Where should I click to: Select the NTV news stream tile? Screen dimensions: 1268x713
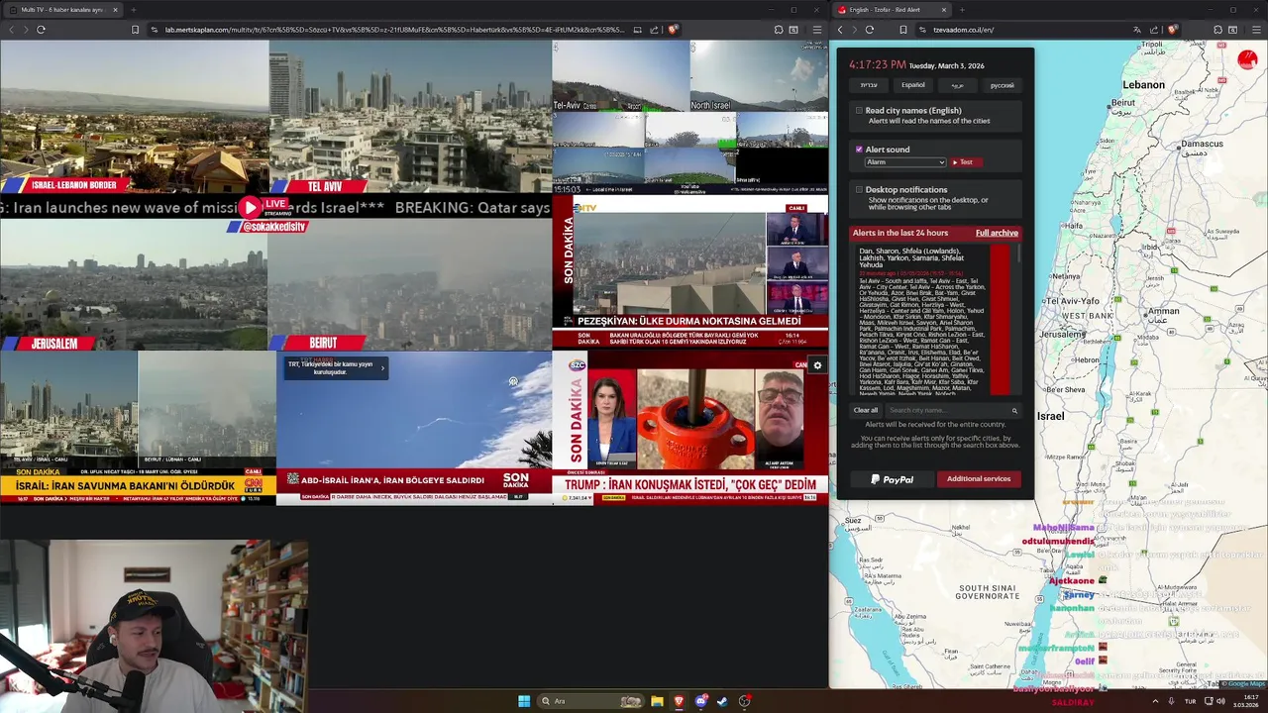[690, 271]
